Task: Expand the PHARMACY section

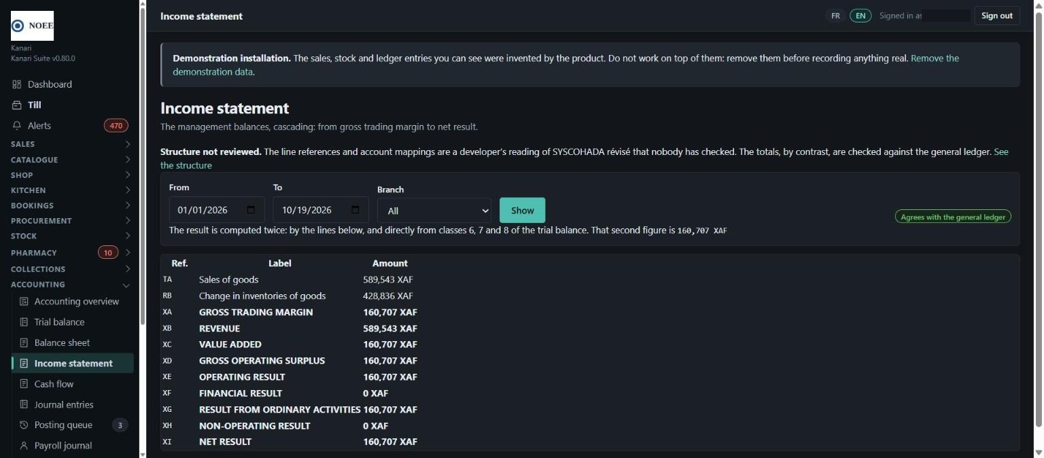Action: (x=71, y=253)
